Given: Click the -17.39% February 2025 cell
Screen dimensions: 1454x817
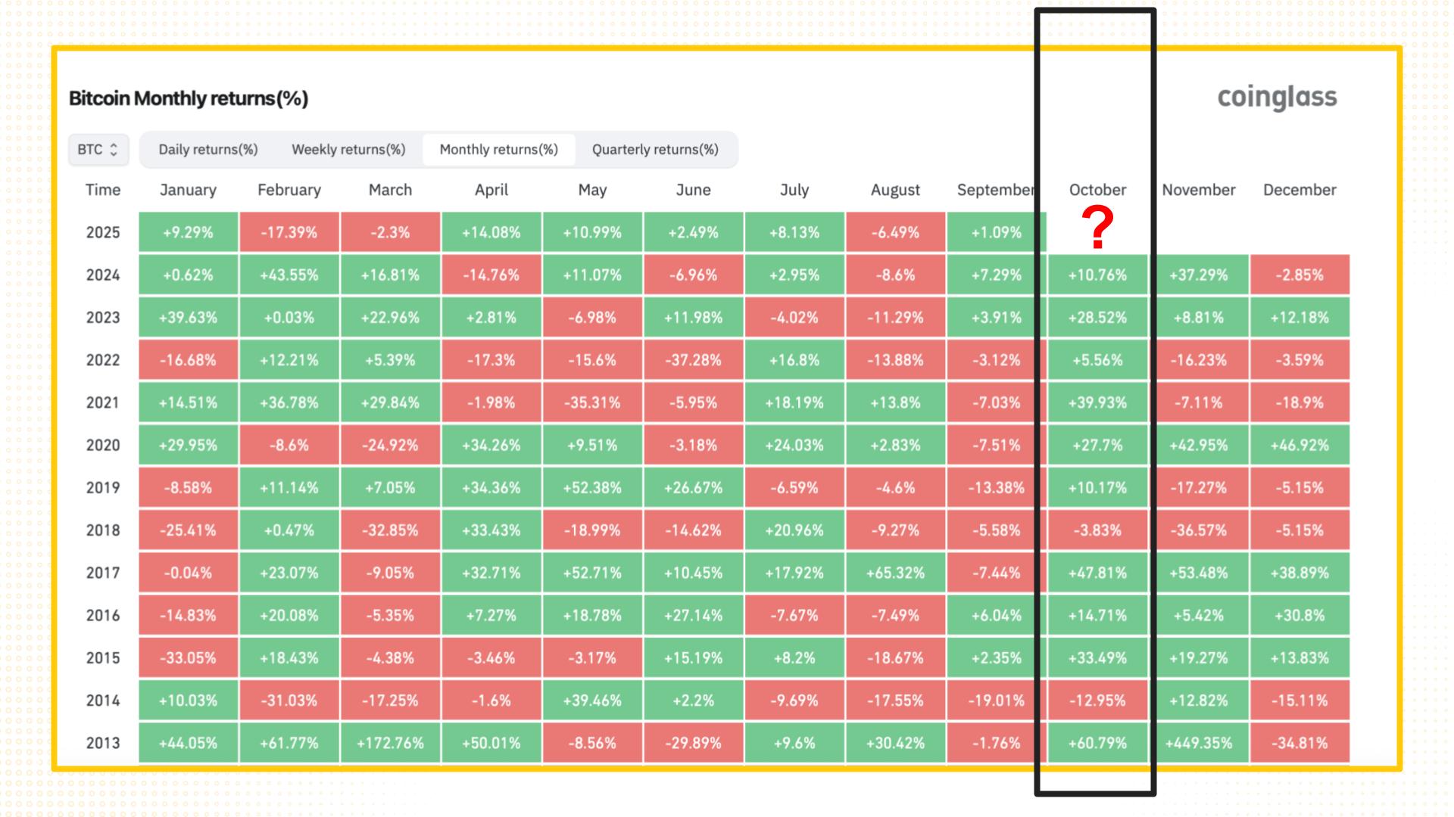Looking at the screenshot, I should tap(289, 232).
